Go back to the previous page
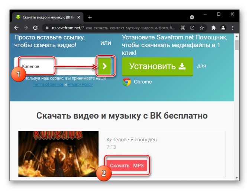 [16, 28]
